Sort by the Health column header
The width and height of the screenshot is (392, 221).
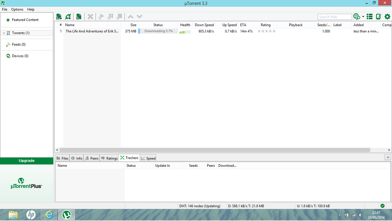[185, 25]
